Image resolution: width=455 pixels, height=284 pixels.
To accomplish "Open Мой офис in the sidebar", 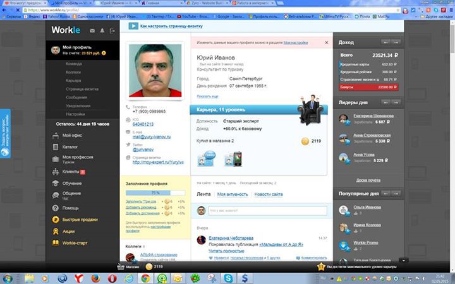I will [x=71, y=135].
